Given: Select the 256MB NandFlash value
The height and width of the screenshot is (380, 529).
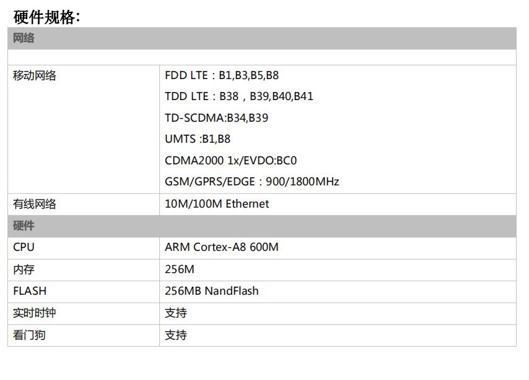Looking at the screenshot, I should click(x=211, y=291).
